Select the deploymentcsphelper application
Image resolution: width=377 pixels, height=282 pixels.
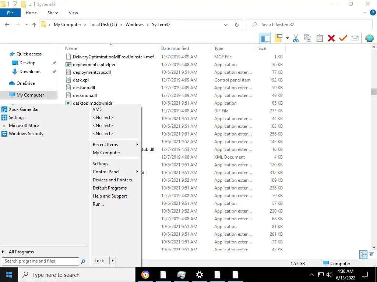[x=94, y=65]
